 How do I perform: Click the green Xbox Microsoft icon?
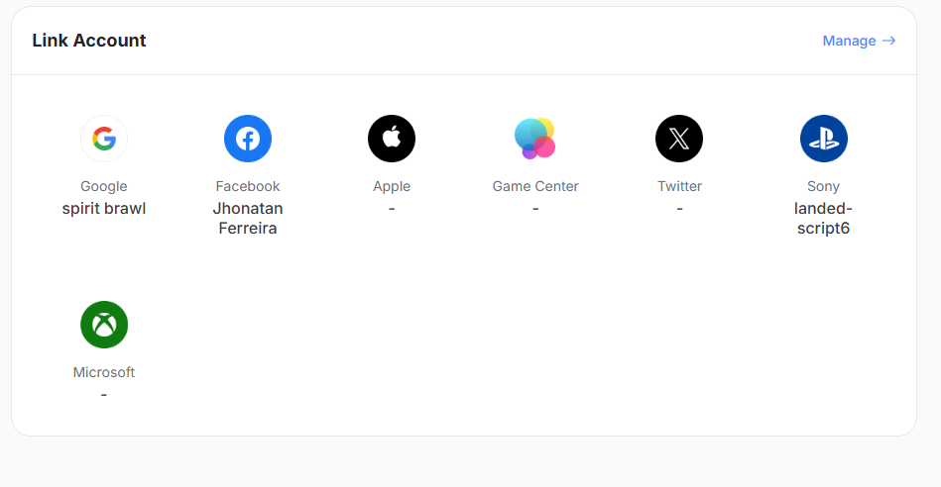coord(104,325)
